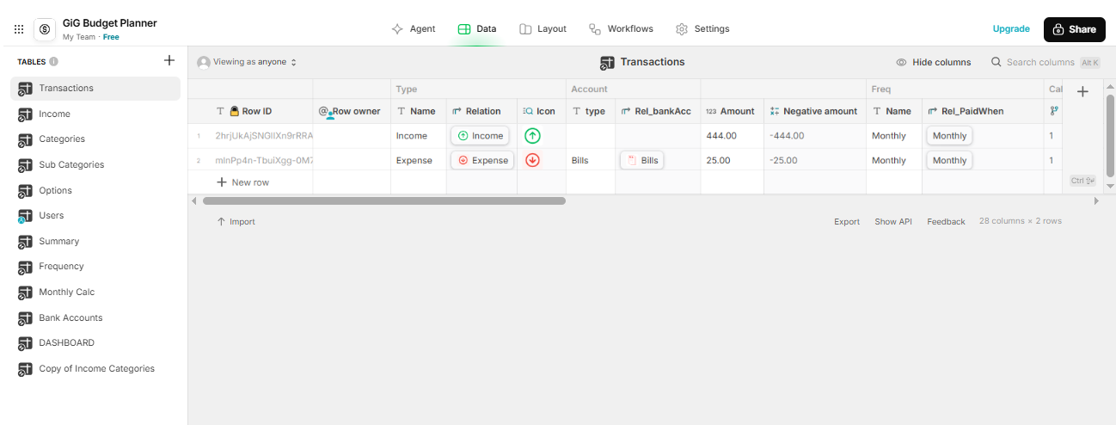Click the Monthly chip in Expense row

tap(949, 160)
